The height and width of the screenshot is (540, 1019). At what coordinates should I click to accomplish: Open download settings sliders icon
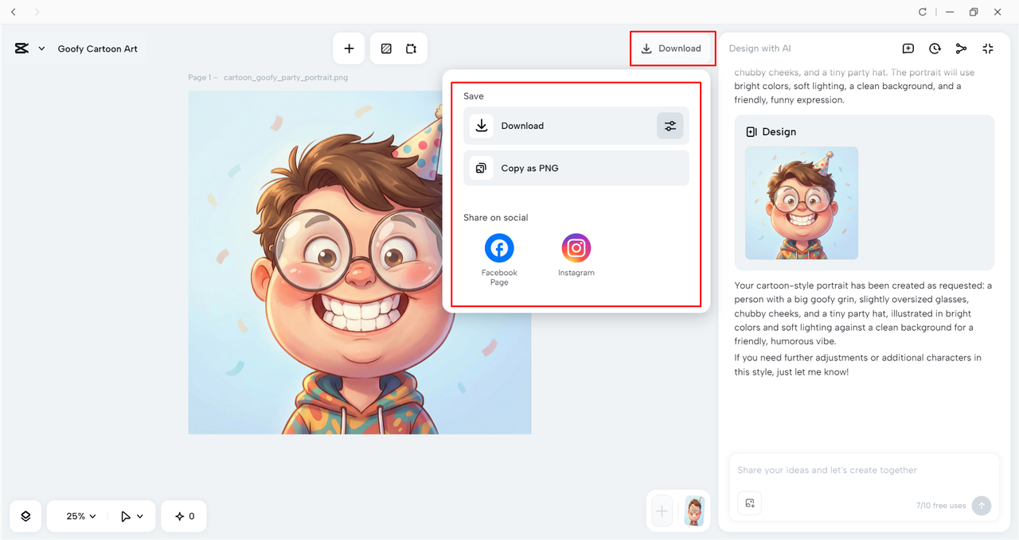tap(670, 126)
